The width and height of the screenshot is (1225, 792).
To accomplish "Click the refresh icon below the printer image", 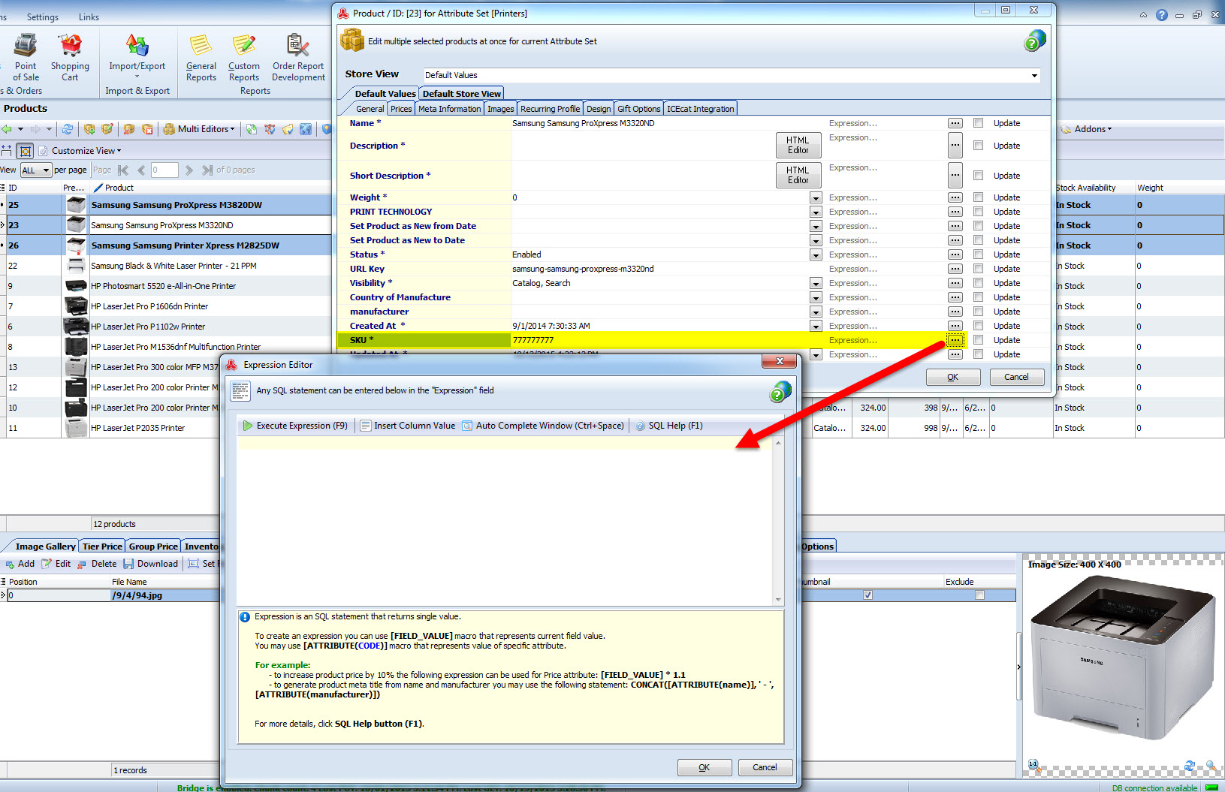I will pos(1190,766).
